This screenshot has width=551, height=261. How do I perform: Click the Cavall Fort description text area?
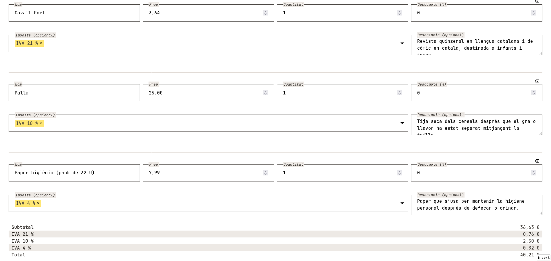click(477, 45)
